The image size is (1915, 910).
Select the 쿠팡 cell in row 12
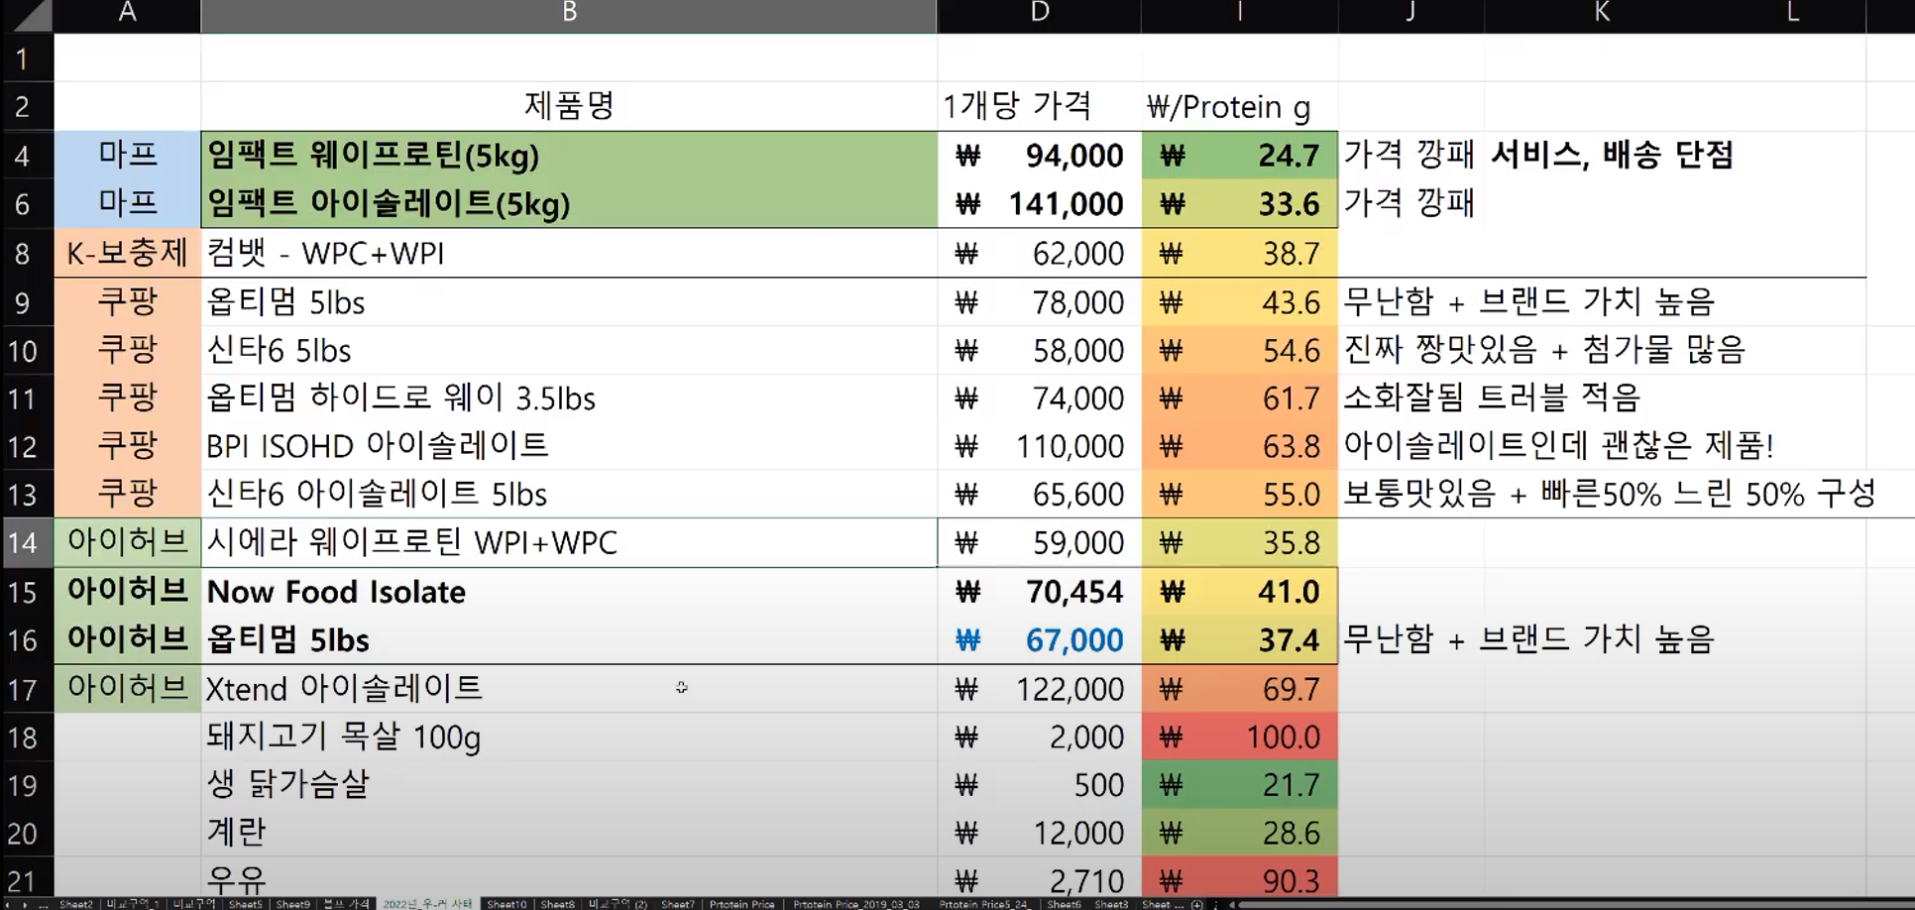click(127, 446)
